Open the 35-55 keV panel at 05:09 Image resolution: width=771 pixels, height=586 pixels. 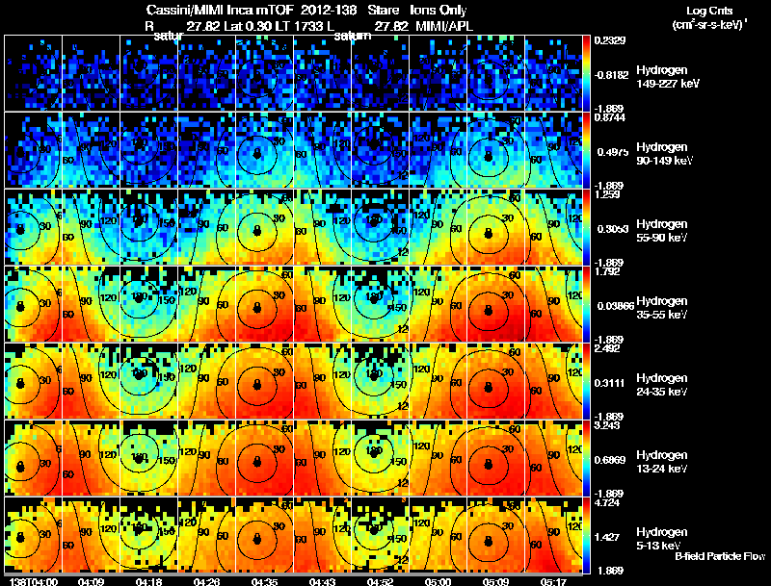[x=495, y=304]
